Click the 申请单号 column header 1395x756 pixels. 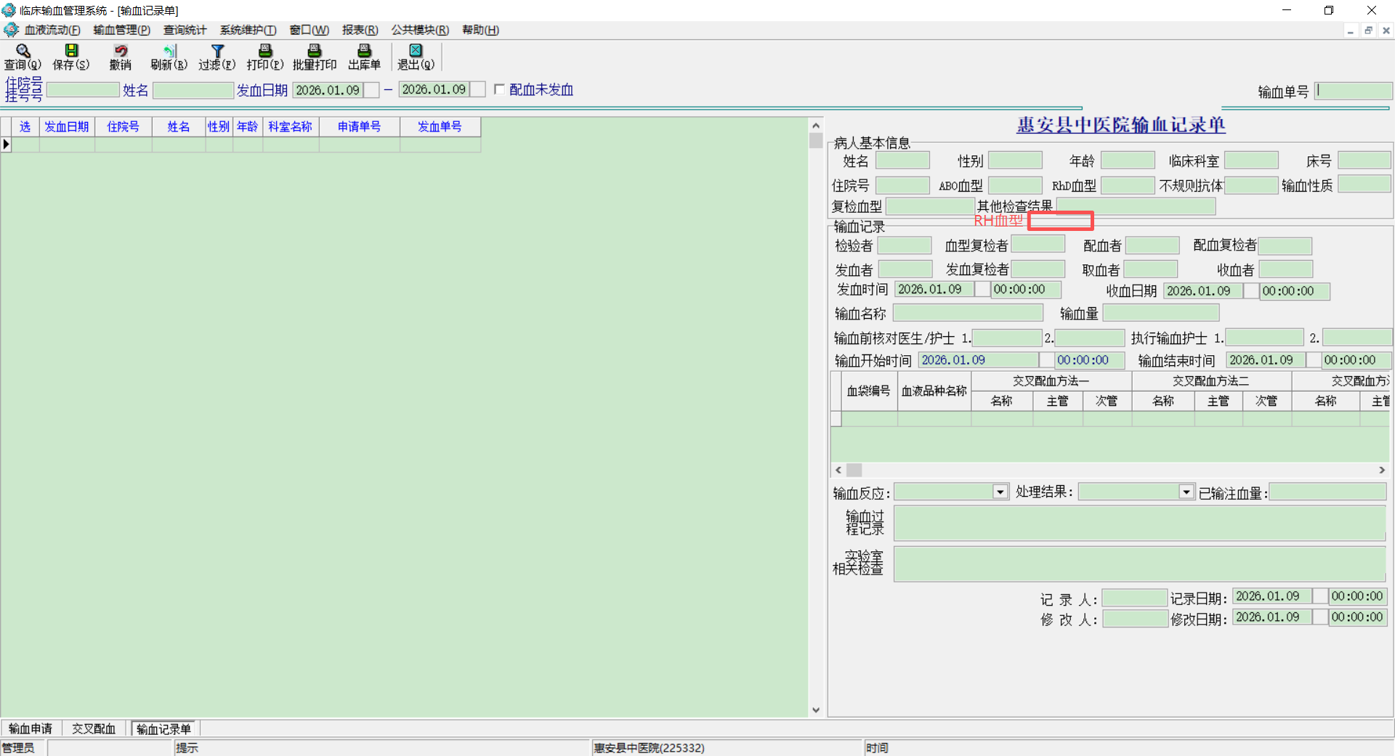[360, 126]
